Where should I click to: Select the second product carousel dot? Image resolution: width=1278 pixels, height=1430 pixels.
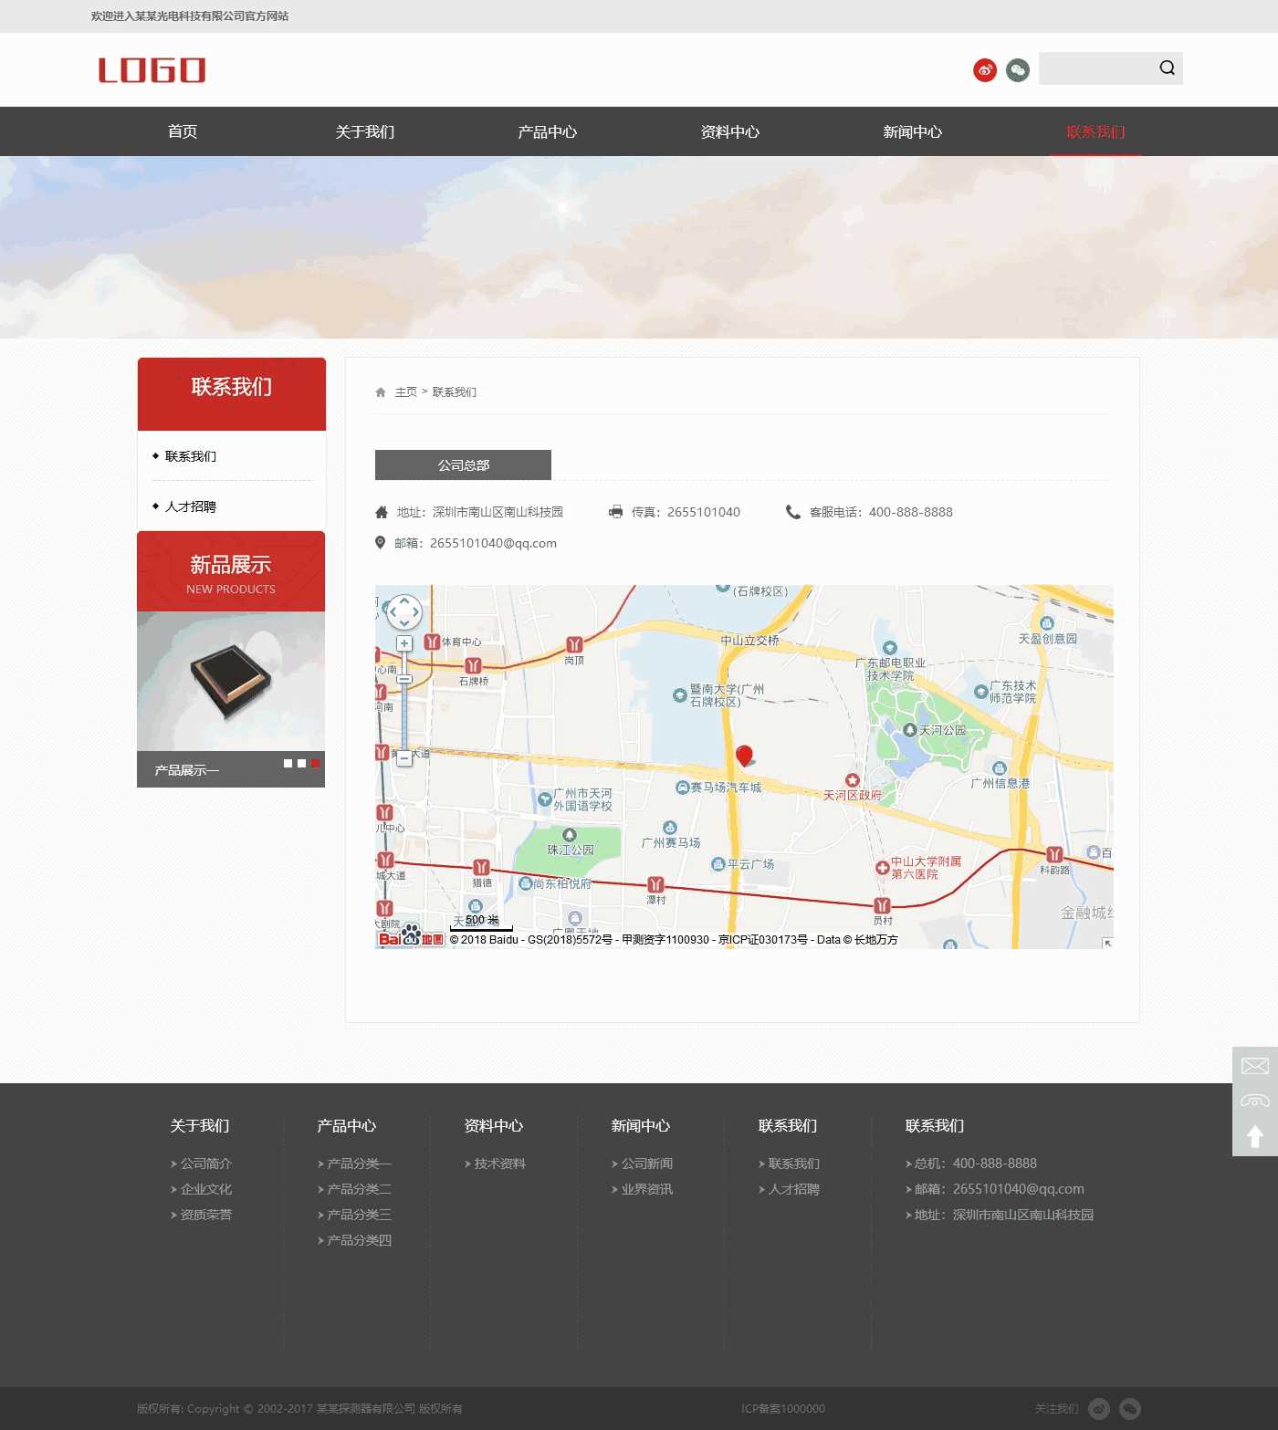[301, 763]
